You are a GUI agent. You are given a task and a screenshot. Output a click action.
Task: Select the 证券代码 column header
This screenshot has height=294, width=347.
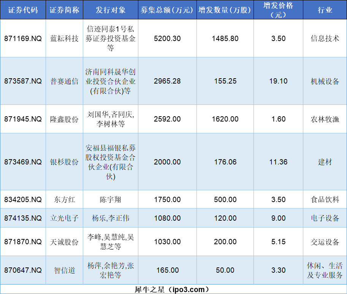(22, 10)
